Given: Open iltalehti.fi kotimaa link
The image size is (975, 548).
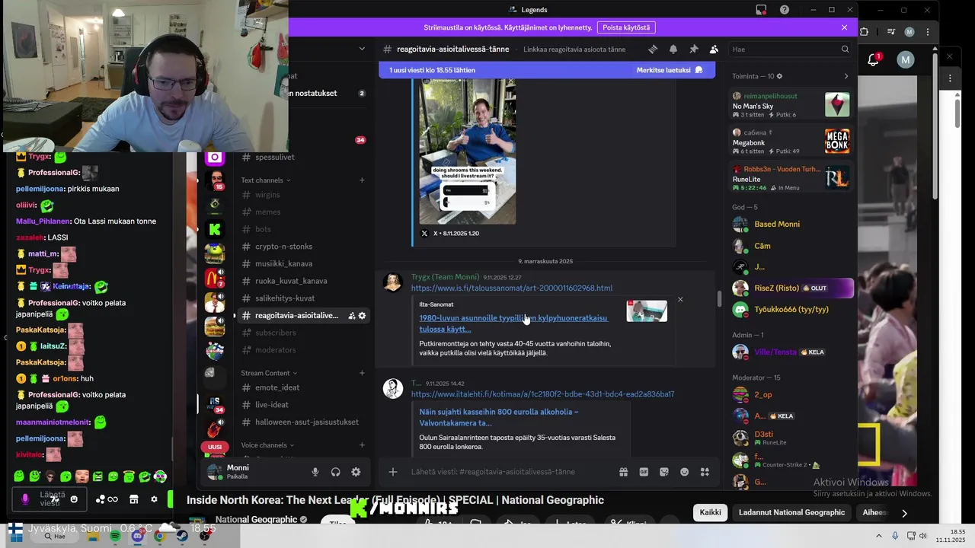Looking at the screenshot, I should [542, 394].
